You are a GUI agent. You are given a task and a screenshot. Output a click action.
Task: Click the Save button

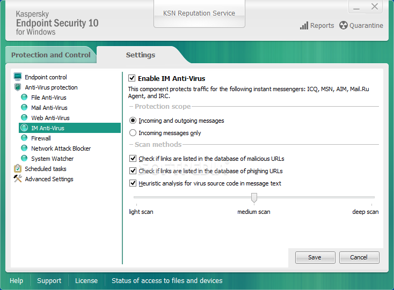[x=315, y=257]
